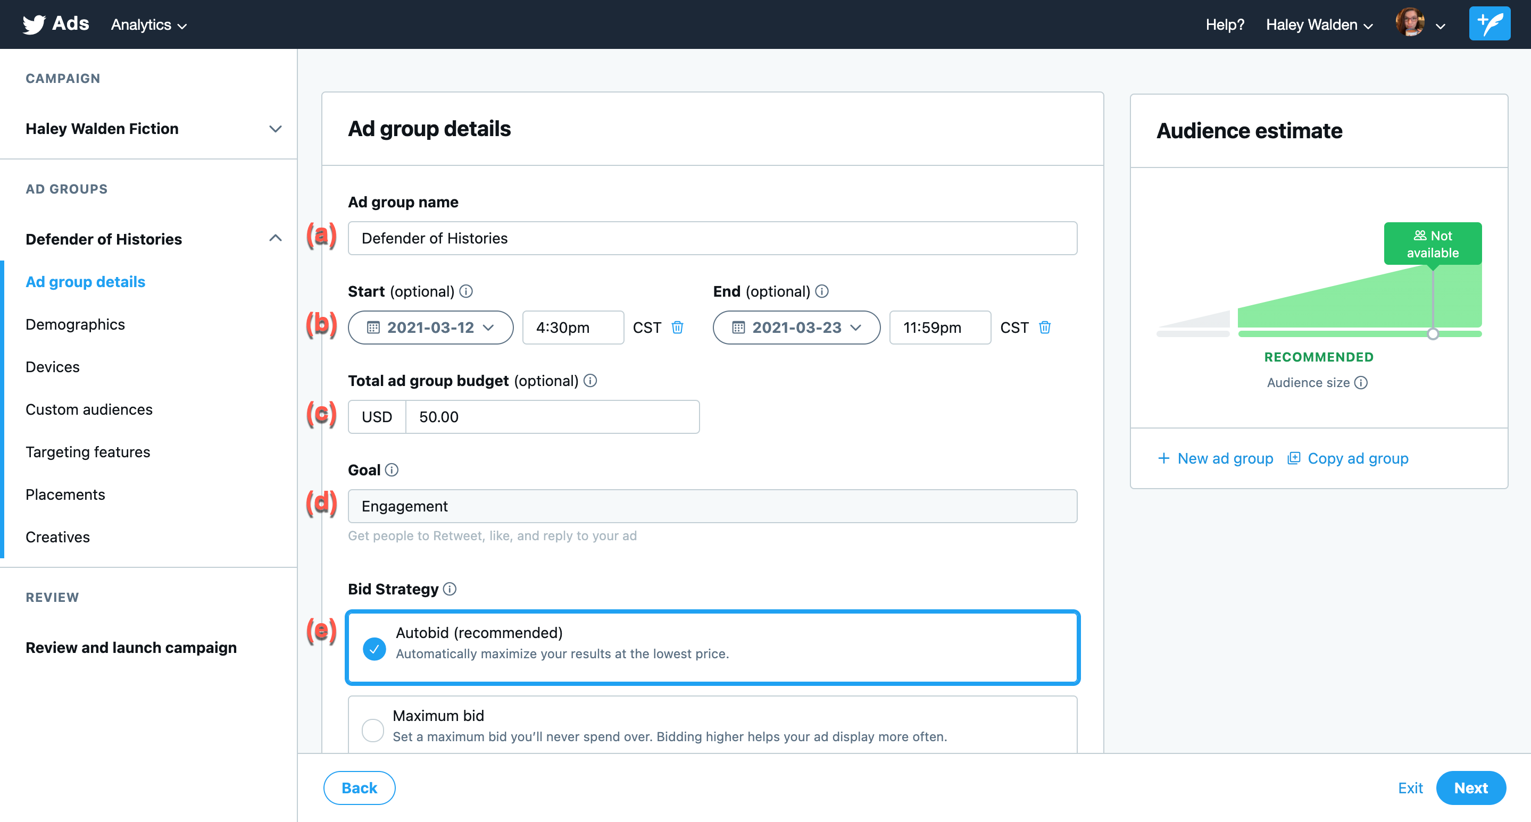The image size is (1531, 822).
Task: Click the info icon next to Goal
Action: [x=392, y=470]
